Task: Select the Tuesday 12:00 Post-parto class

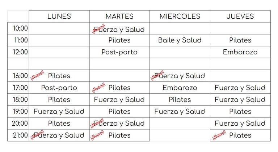Action: point(119,52)
